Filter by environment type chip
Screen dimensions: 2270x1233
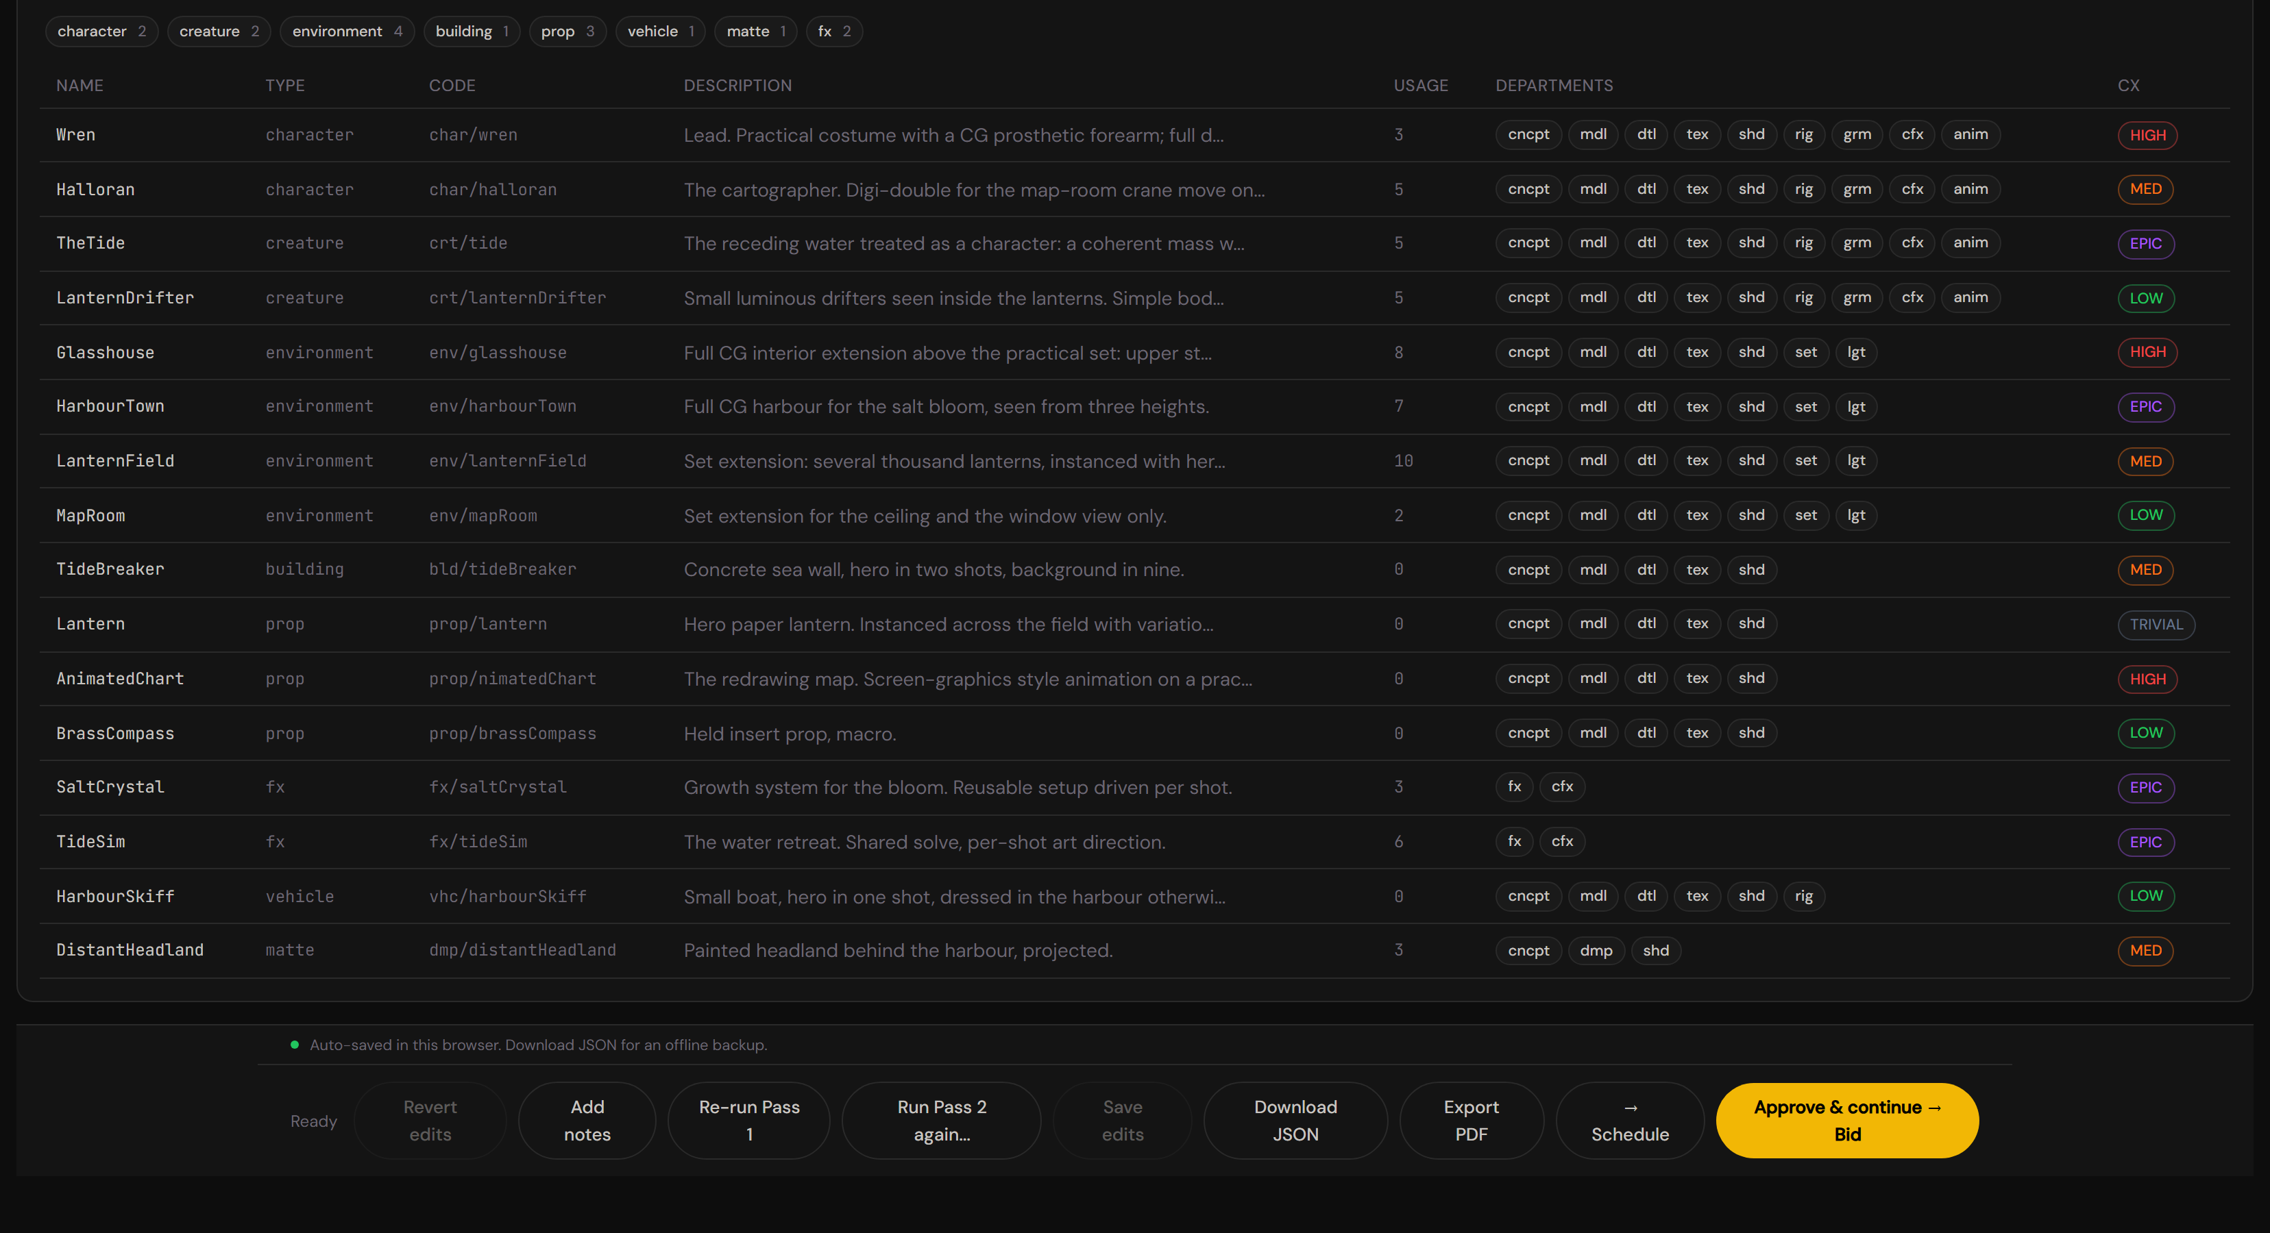click(x=346, y=32)
